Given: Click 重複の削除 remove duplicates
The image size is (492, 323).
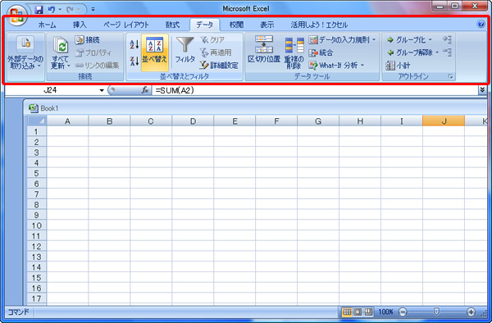Looking at the screenshot, I should click(294, 52).
